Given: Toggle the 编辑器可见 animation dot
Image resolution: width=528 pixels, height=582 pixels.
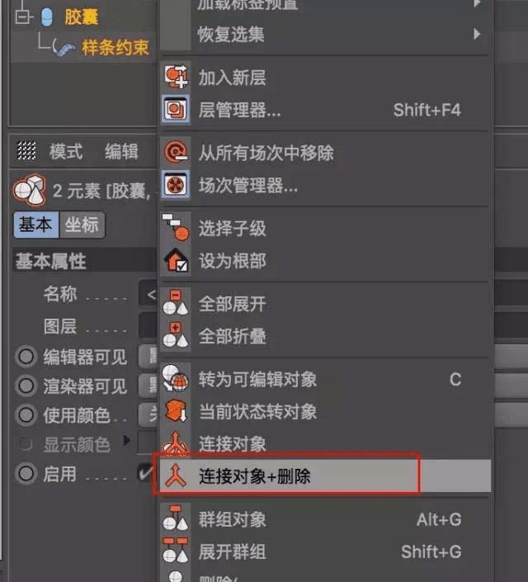Looking at the screenshot, I should click(x=27, y=357).
